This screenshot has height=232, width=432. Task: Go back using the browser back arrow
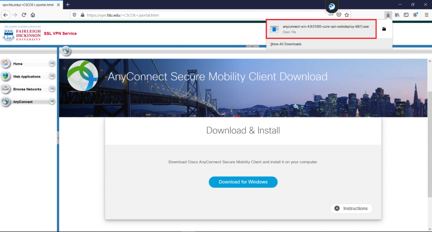tap(6, 15)
